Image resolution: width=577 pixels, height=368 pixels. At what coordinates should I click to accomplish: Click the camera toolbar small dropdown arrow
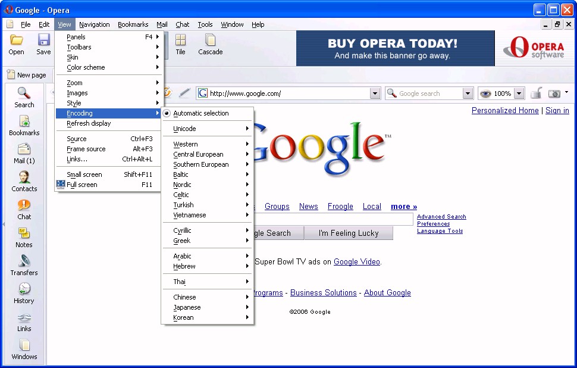(x=566, y=92)
